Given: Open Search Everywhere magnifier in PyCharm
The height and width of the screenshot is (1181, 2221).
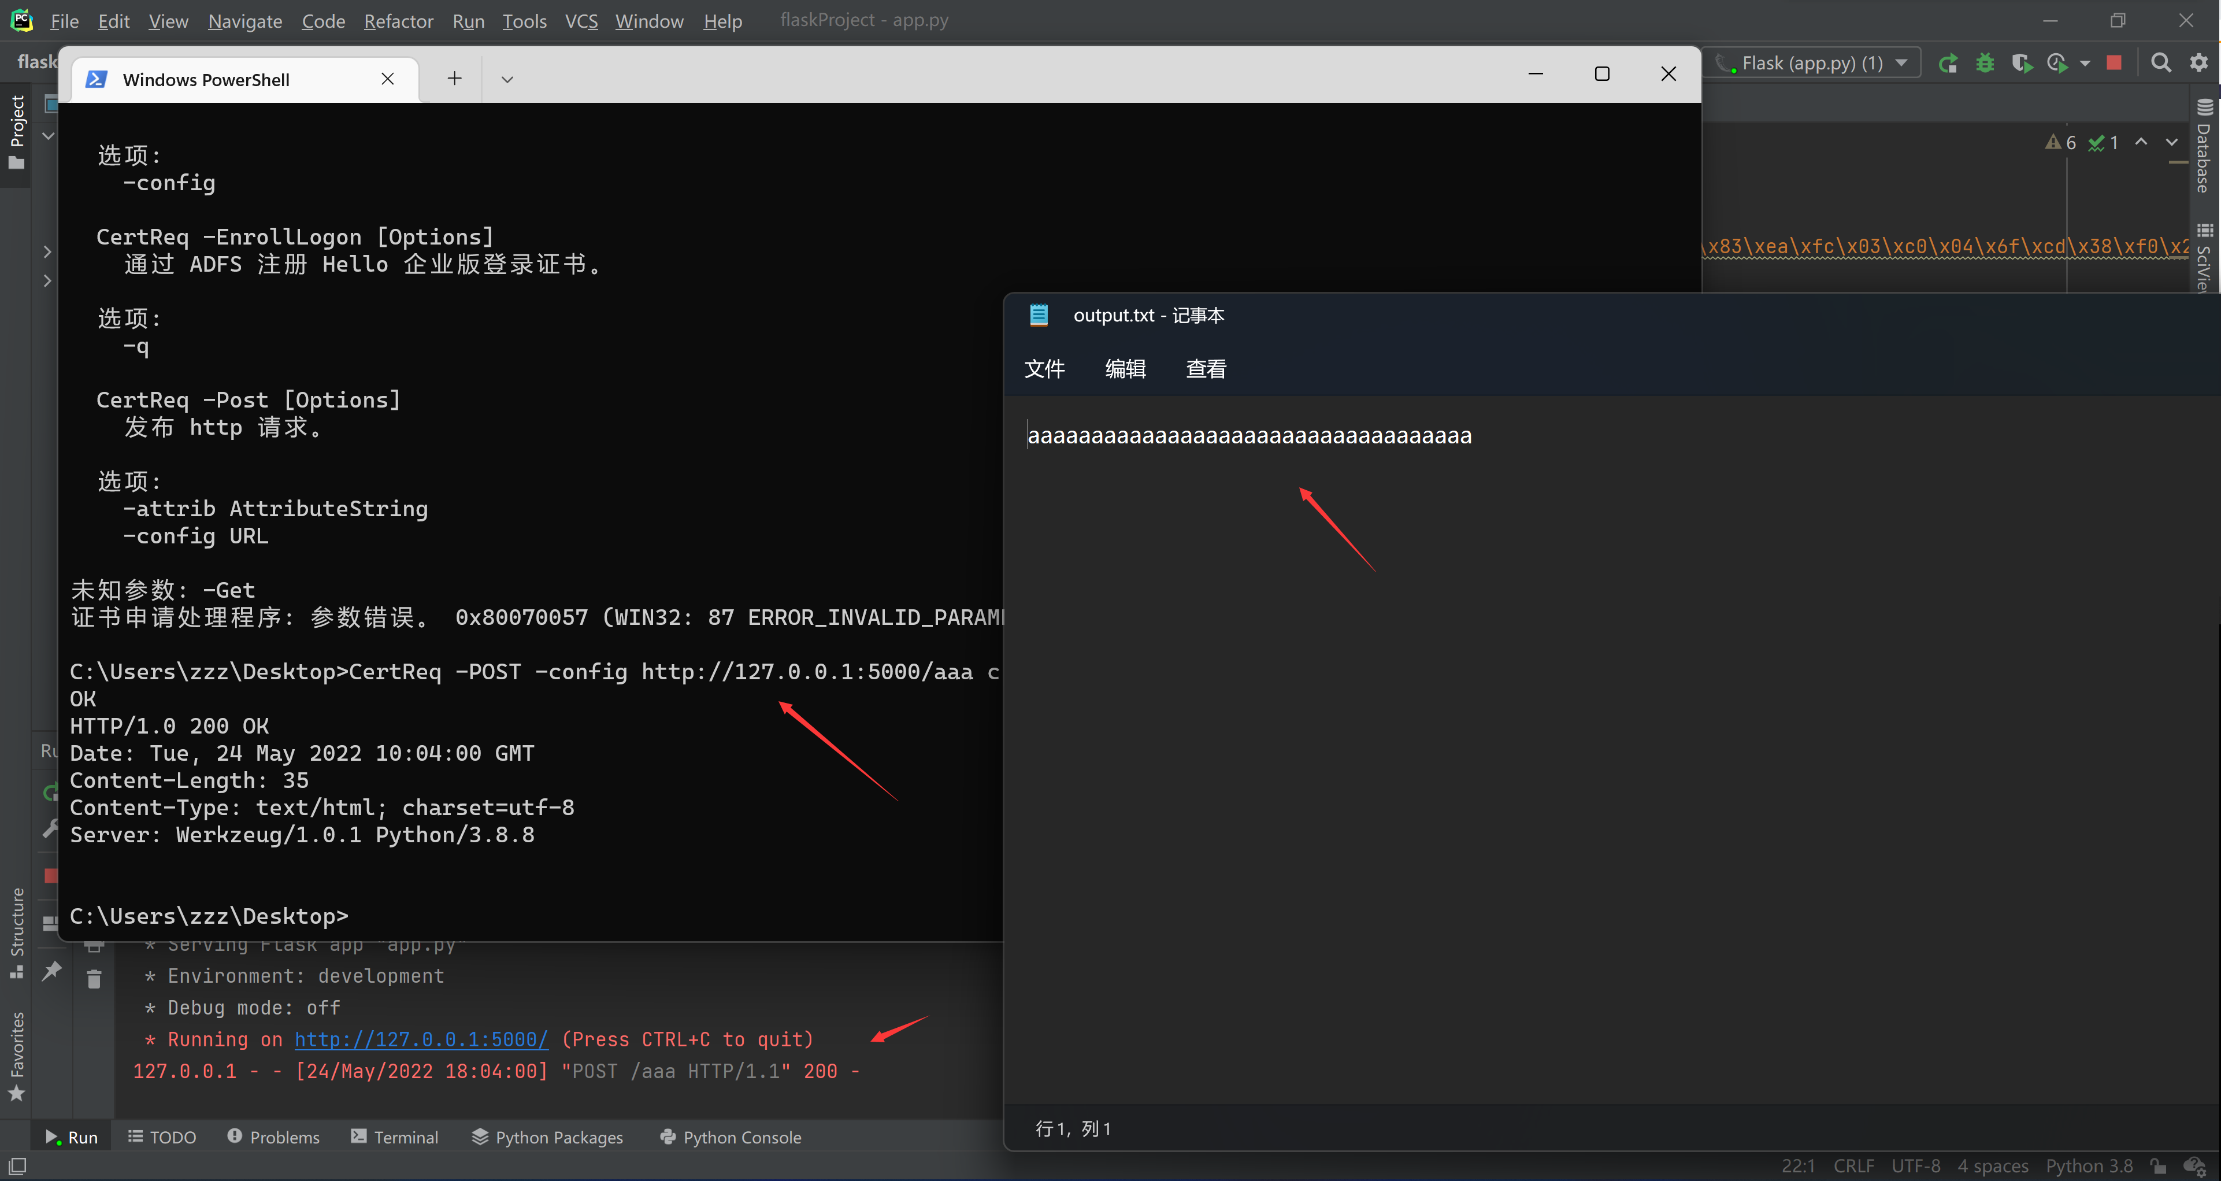Looking at the screenshot, I should 2161,63.
